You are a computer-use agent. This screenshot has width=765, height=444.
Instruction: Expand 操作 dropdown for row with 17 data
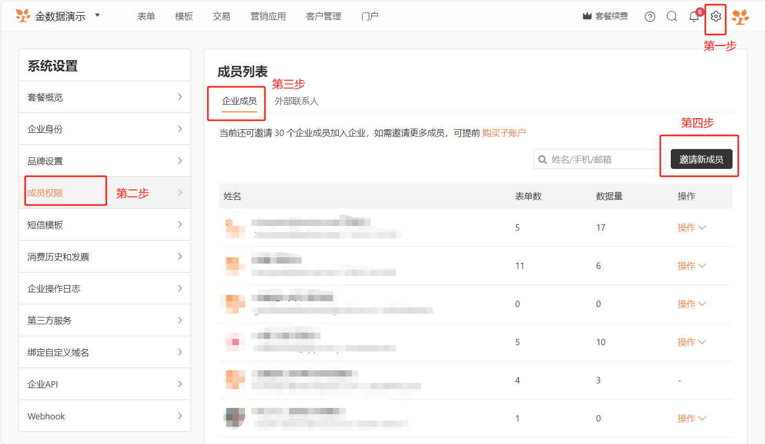[691, 227]
